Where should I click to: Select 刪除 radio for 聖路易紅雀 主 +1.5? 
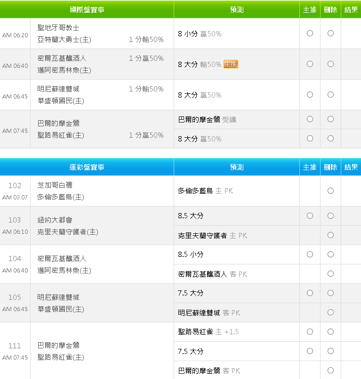click(x=330, y=332)
